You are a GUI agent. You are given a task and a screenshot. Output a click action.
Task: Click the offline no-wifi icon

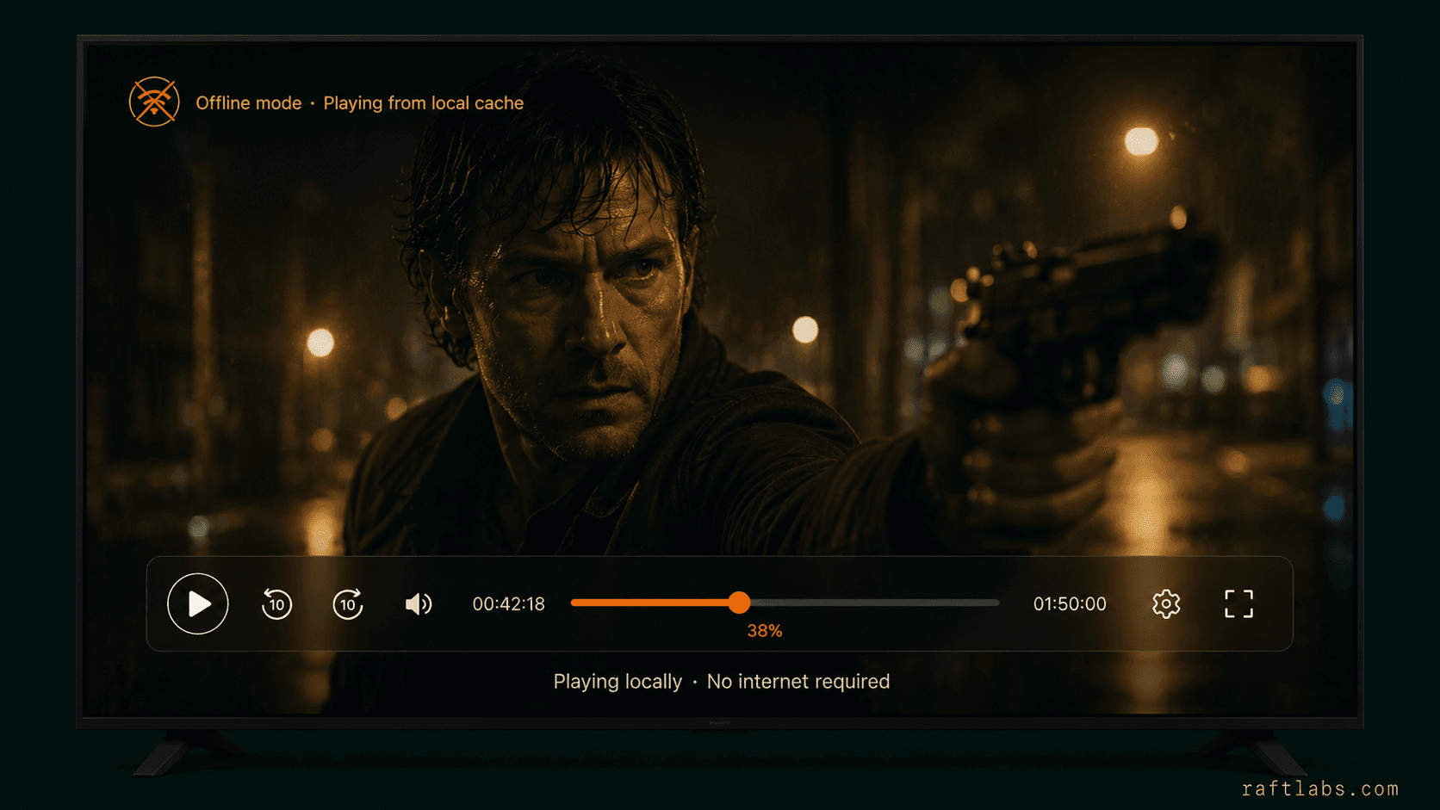(154, 102)
